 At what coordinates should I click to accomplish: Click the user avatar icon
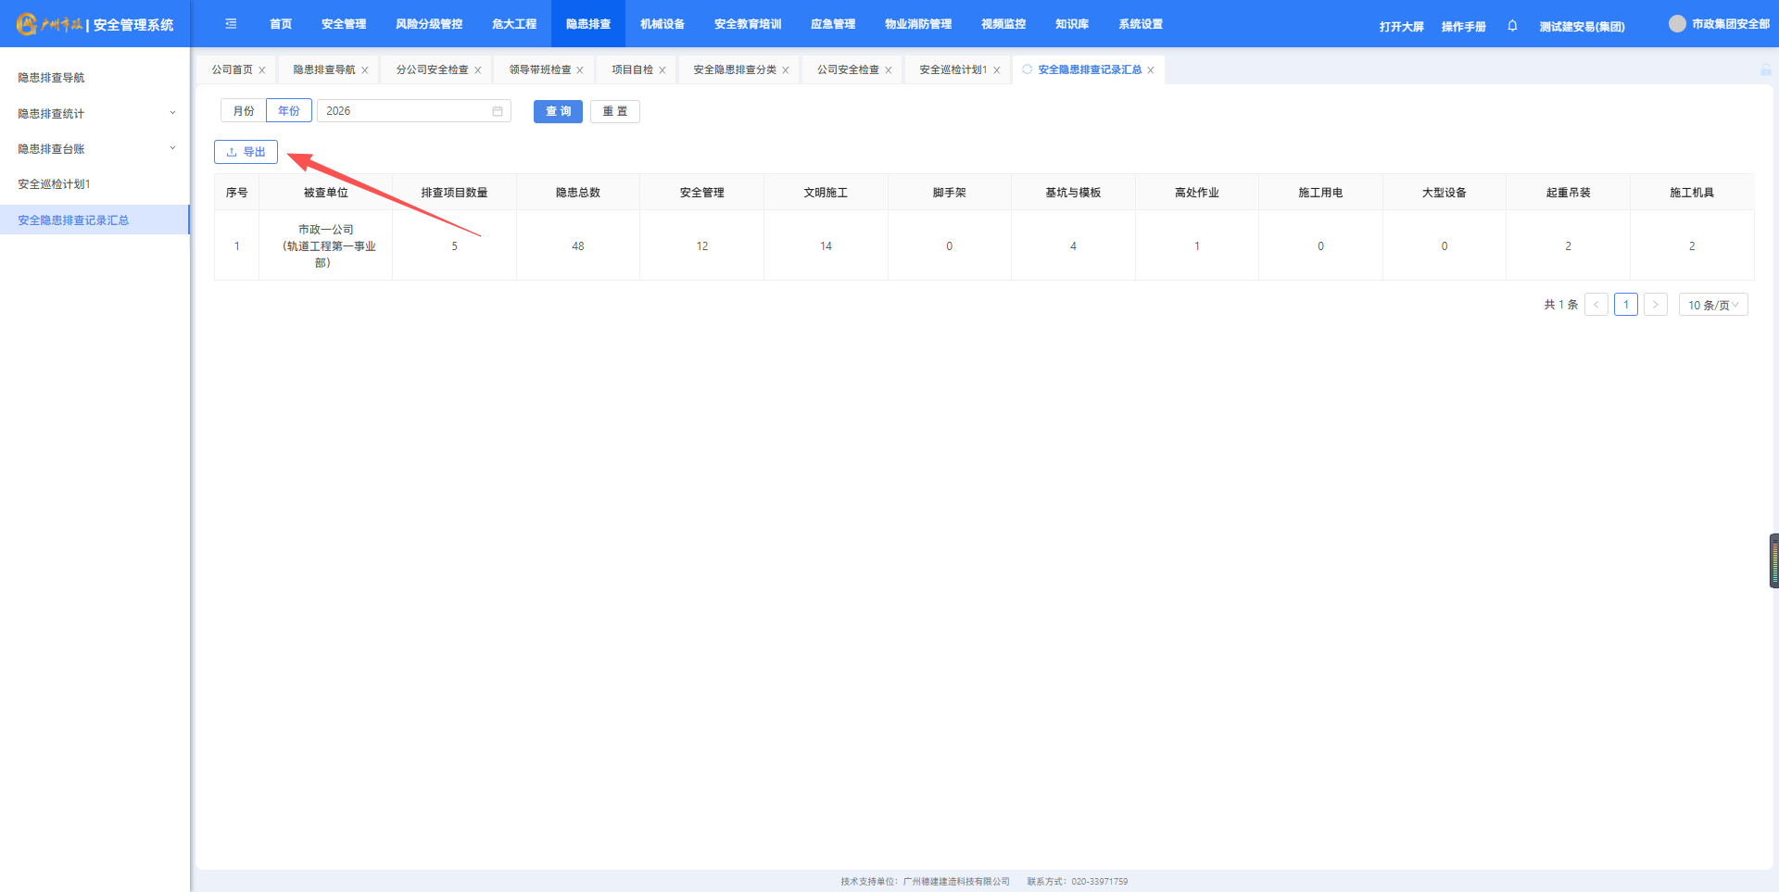[x=1677, y=24]
